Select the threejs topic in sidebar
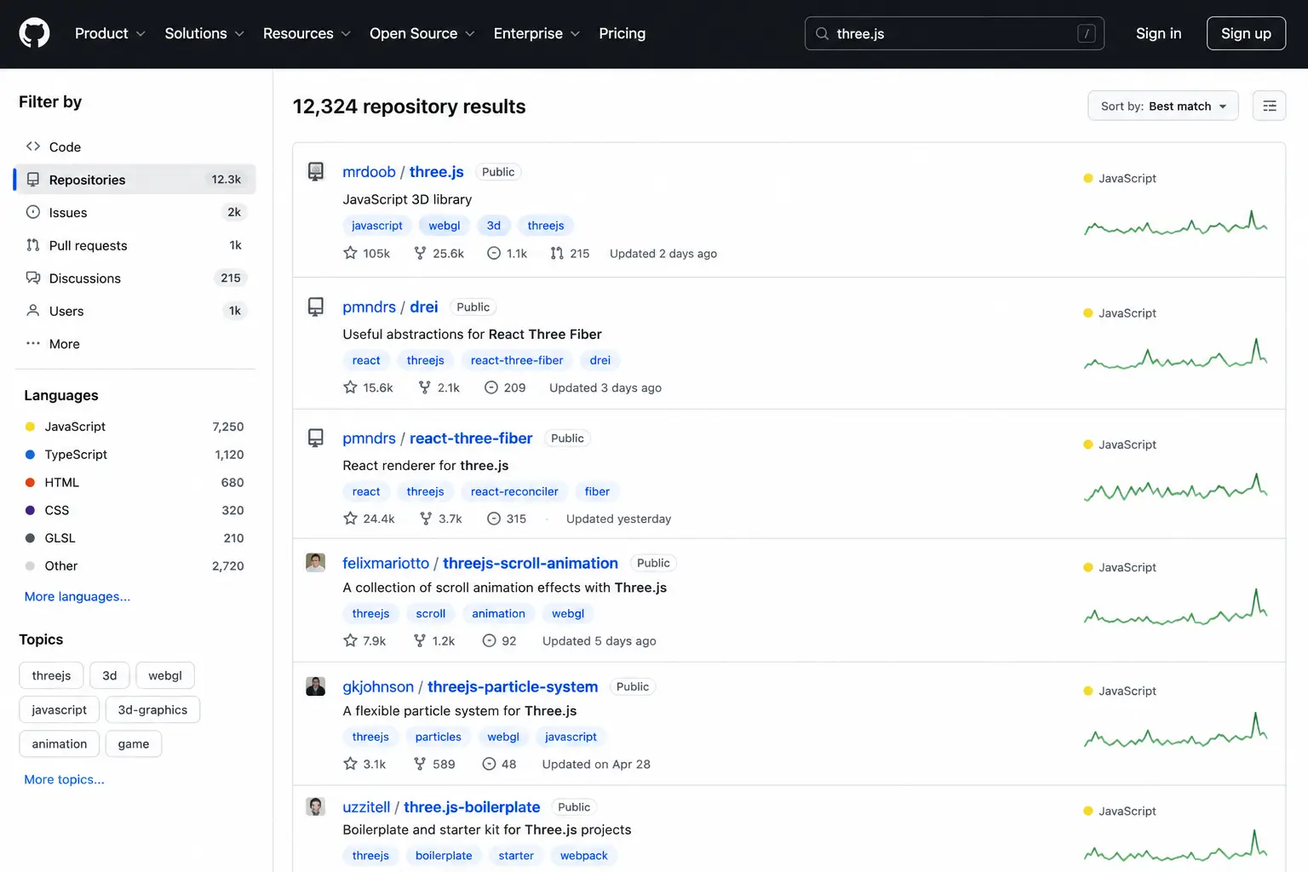The width and height of the screenshot is (1308, 872). pyautogui.click(x=51, y=675)
